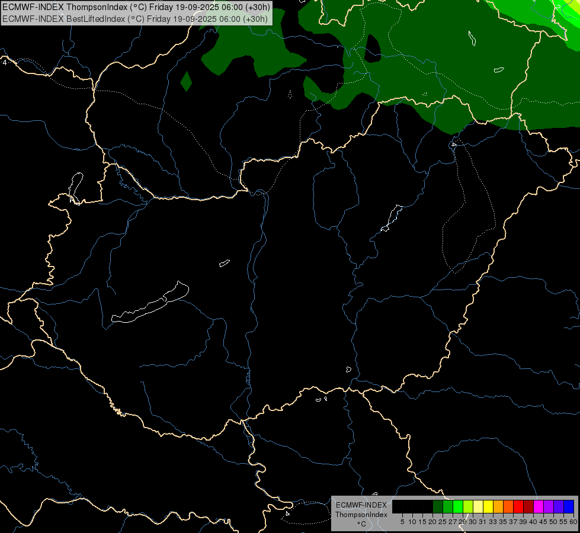Click the legend unit '°C'
Screen dimensions: 580x533
[362, 524]
